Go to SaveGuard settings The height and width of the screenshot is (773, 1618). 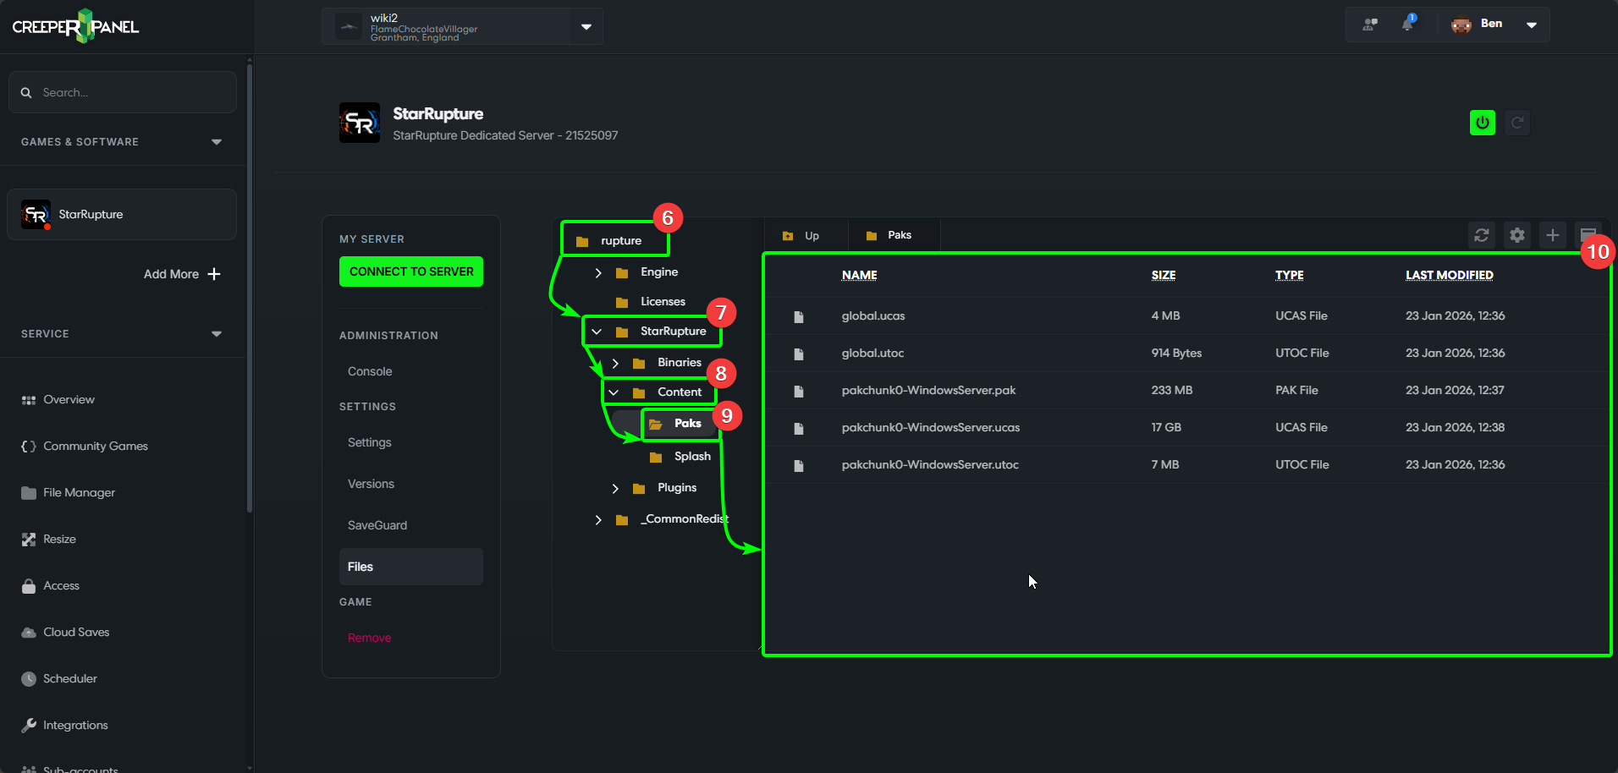click(x=377, y=525)
